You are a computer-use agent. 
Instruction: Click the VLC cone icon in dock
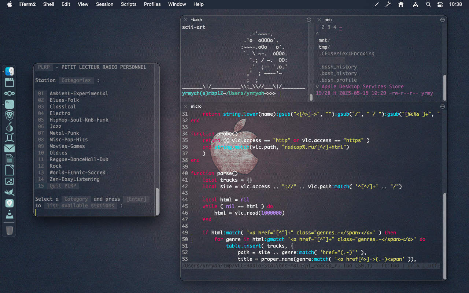(10, 214)
